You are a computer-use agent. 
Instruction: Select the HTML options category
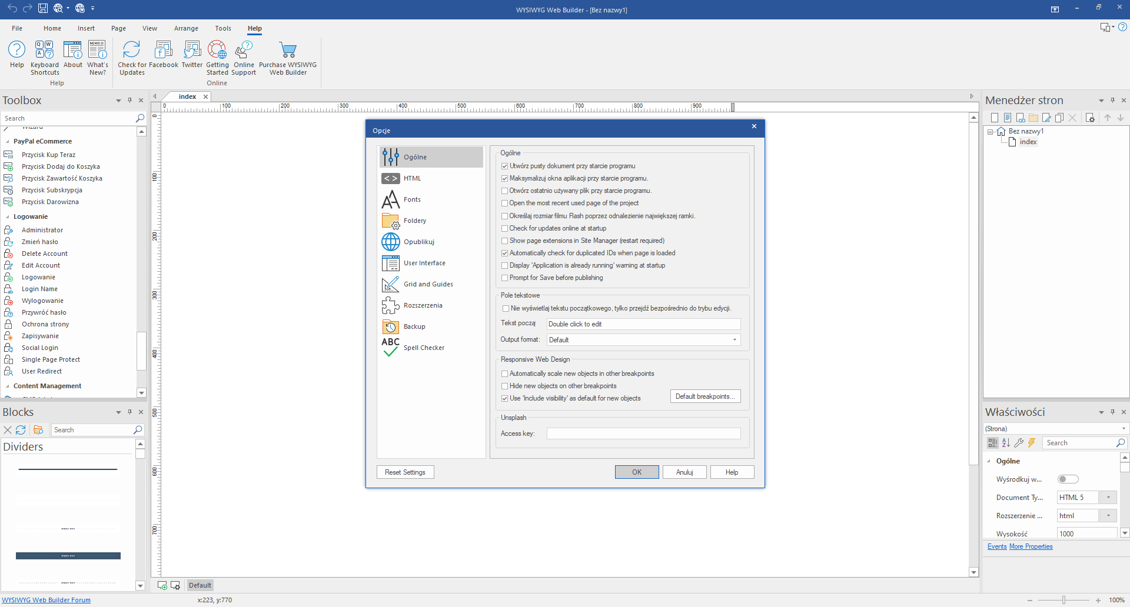click(431, 178)
